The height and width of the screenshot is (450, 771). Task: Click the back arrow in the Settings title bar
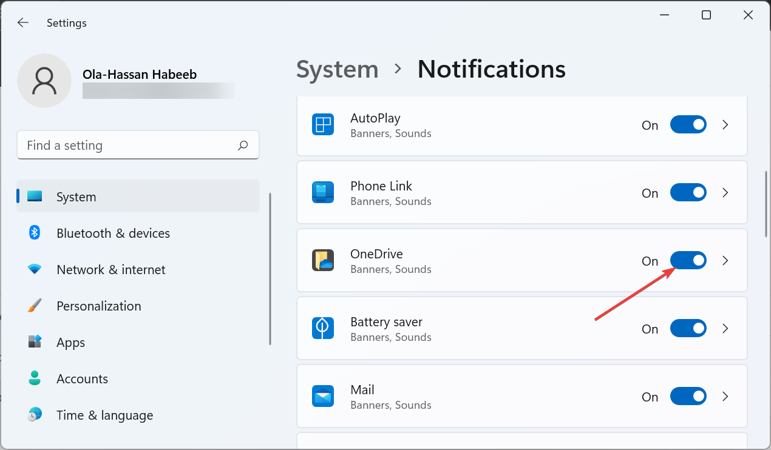coord(22,22)
